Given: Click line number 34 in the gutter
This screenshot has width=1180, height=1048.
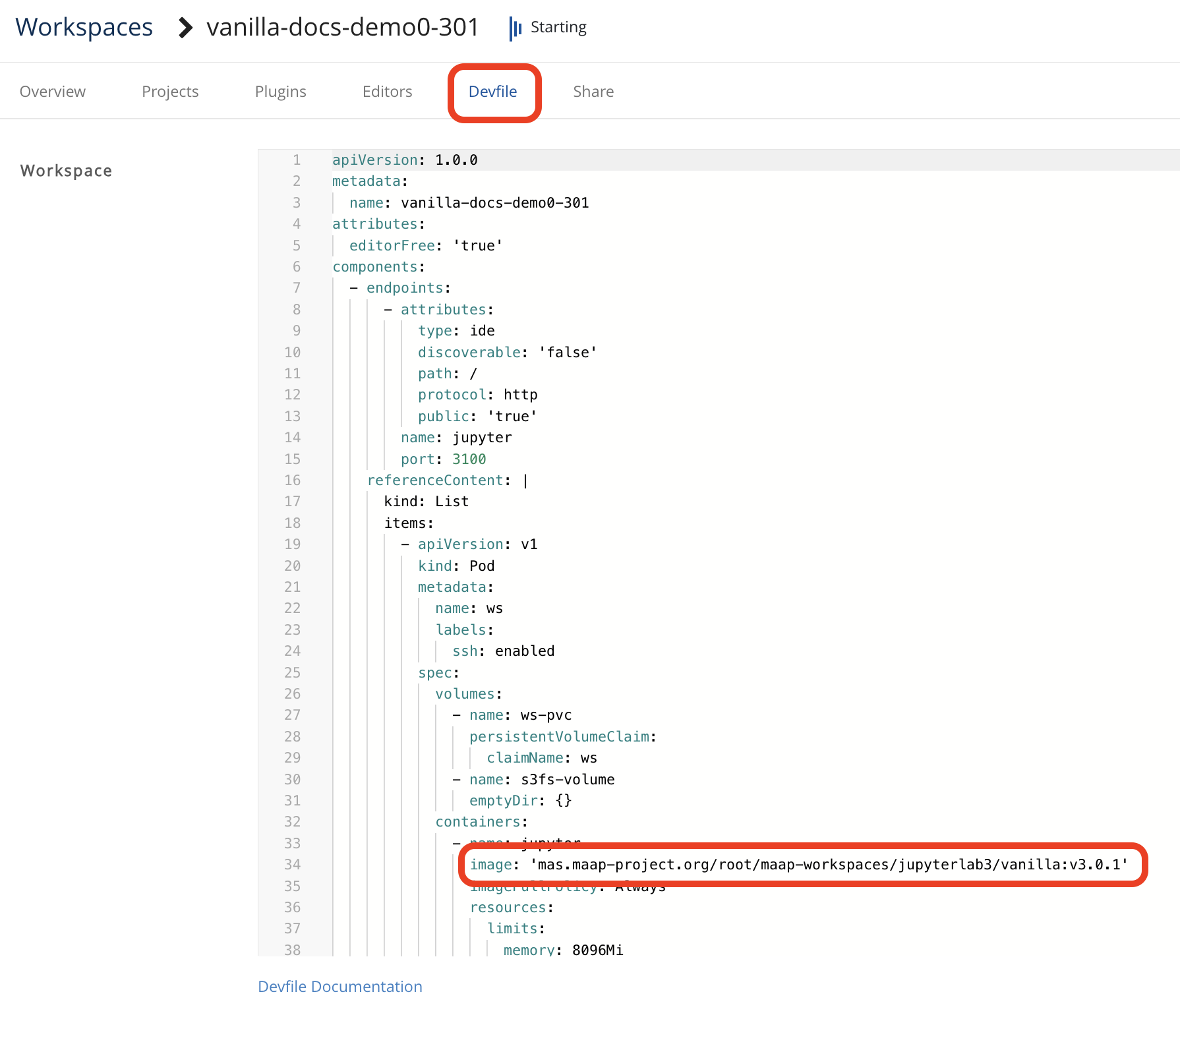Looking at the screenshot, I should coord(292,865).
